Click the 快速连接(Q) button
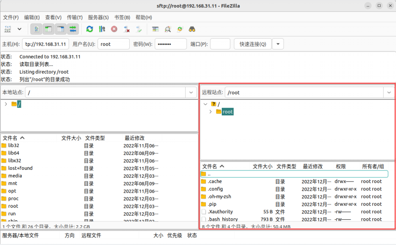The width and height of the screenshot is (396, 245). (252, 44)
